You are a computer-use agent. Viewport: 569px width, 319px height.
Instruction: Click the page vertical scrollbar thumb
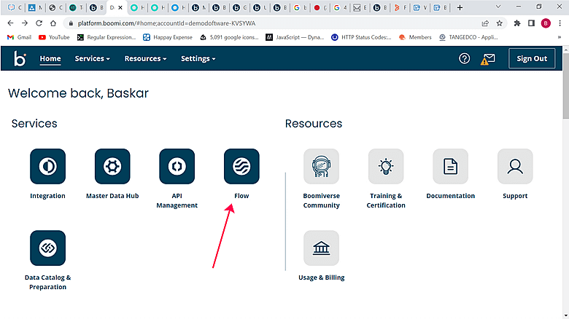[x=566, y=85]
